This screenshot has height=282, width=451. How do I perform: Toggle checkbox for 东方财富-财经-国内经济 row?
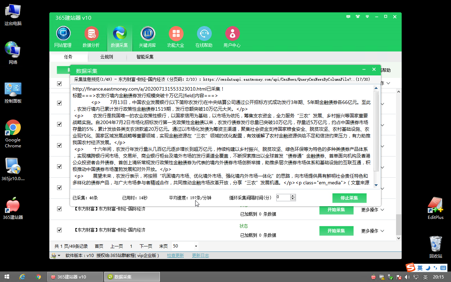(60, 230)
